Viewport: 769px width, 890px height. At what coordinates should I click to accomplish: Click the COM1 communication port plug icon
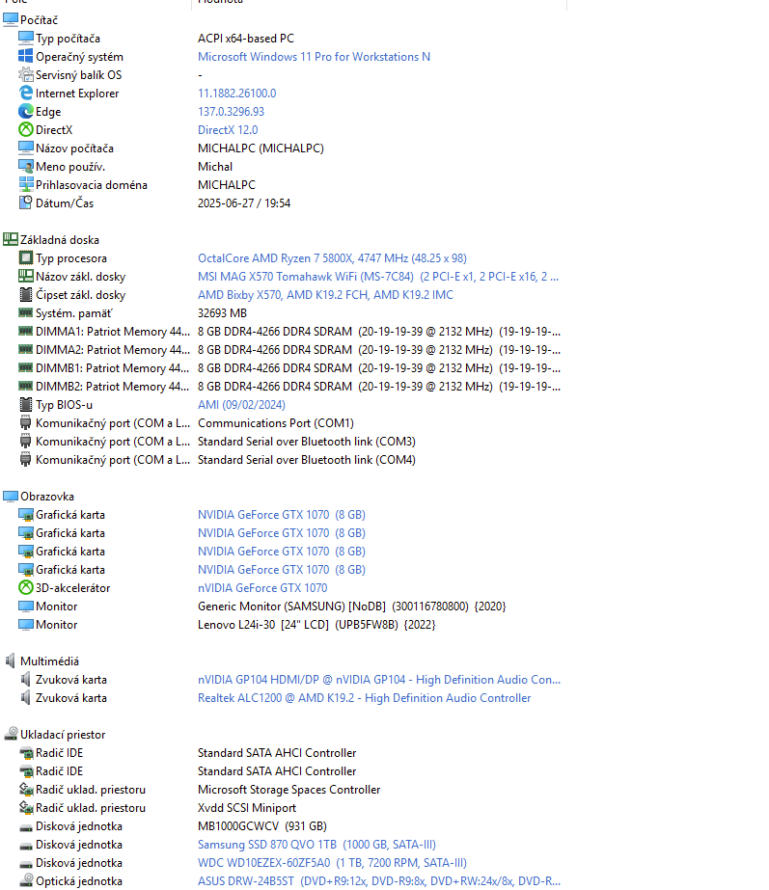click(x=25, y=423)
